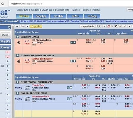Viewport: 133px width, 118px height.
Task: Click the chuyển button in sidebar
Action: [x=5, y=35]
